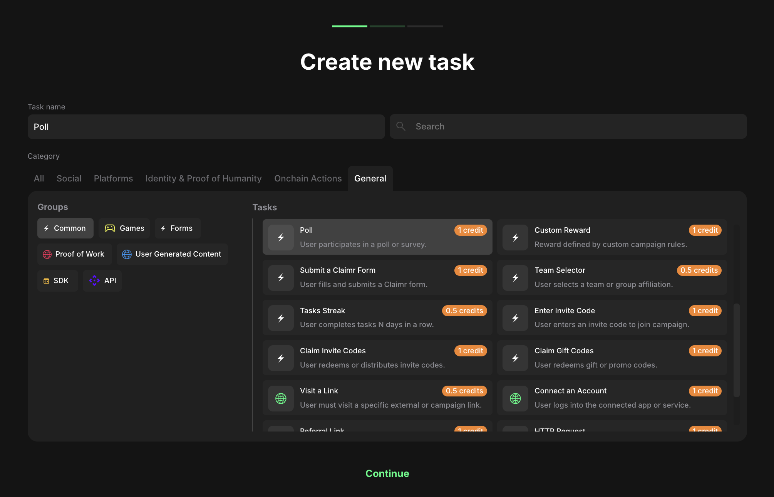Click the 0.5 credits badge on Team Selector
774x497 pixels.
pos(699,270)
